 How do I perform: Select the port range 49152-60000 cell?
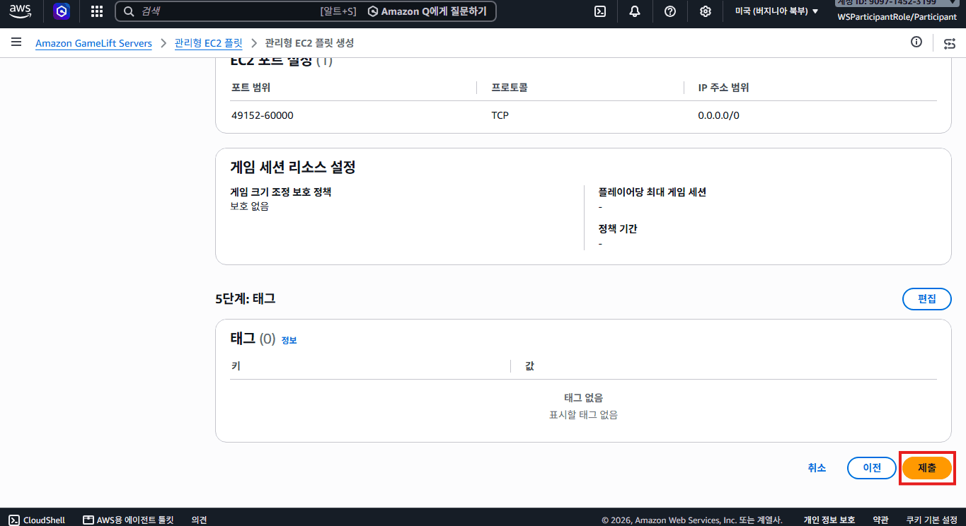tap(262, 115)
